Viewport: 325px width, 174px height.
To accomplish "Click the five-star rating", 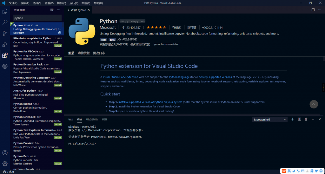I will click(x=156, y=27).
